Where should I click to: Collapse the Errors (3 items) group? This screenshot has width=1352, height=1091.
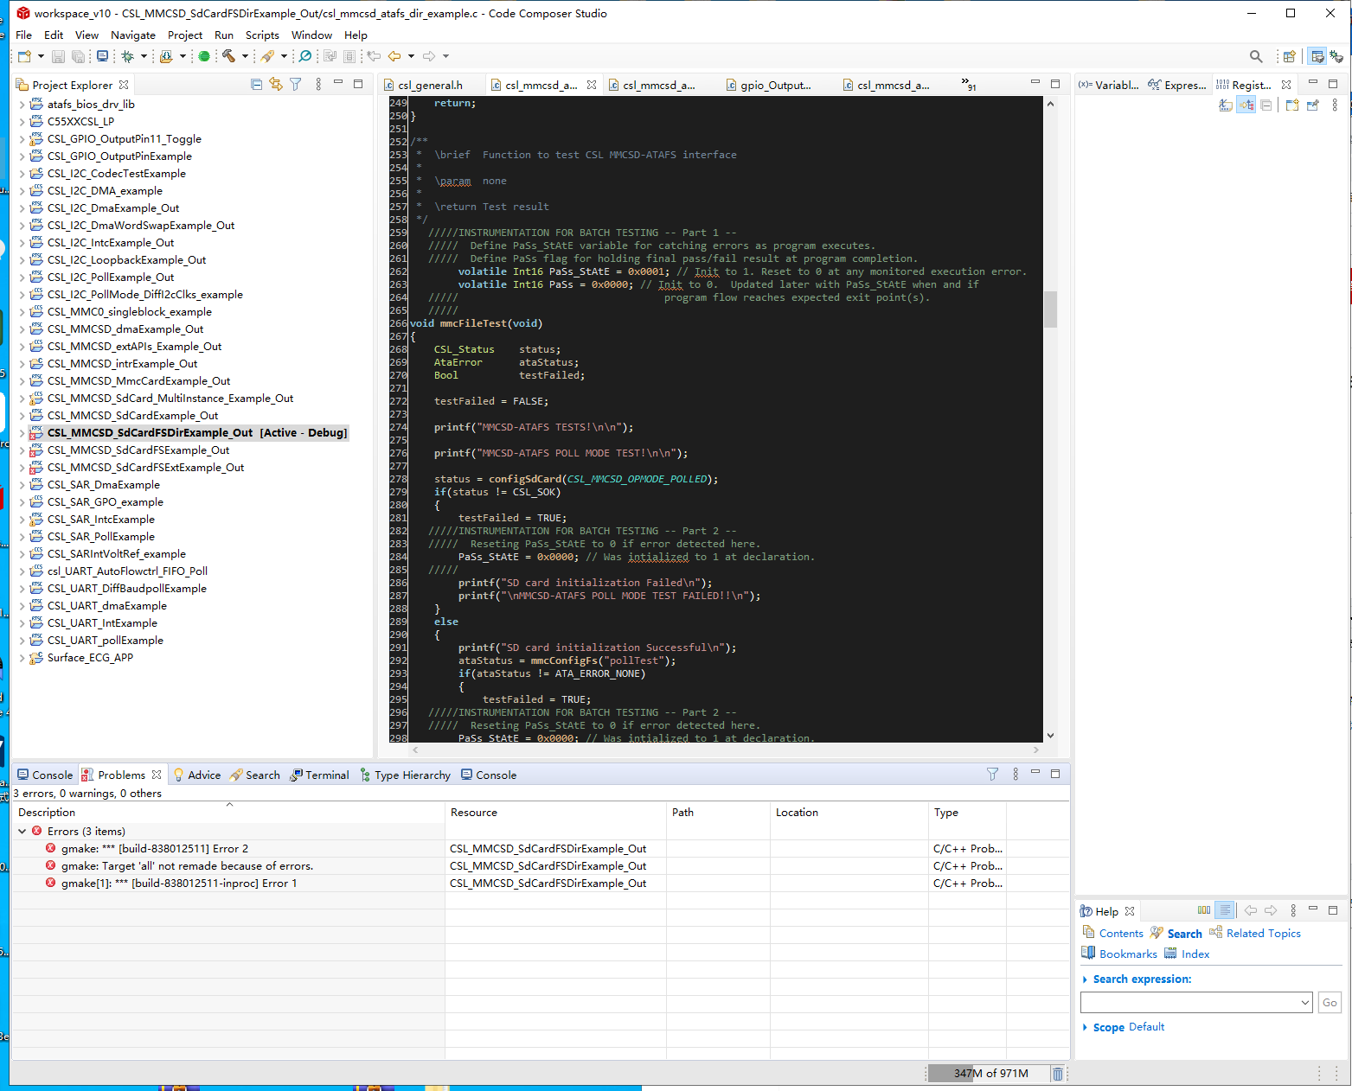22,832
